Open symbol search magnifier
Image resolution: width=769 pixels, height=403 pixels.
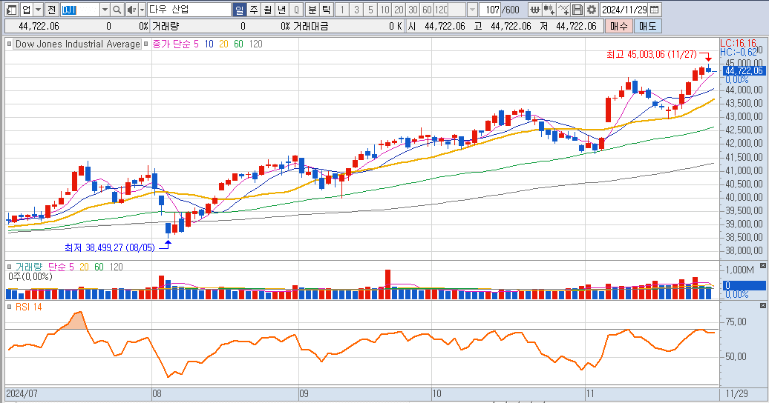[117, 10]
